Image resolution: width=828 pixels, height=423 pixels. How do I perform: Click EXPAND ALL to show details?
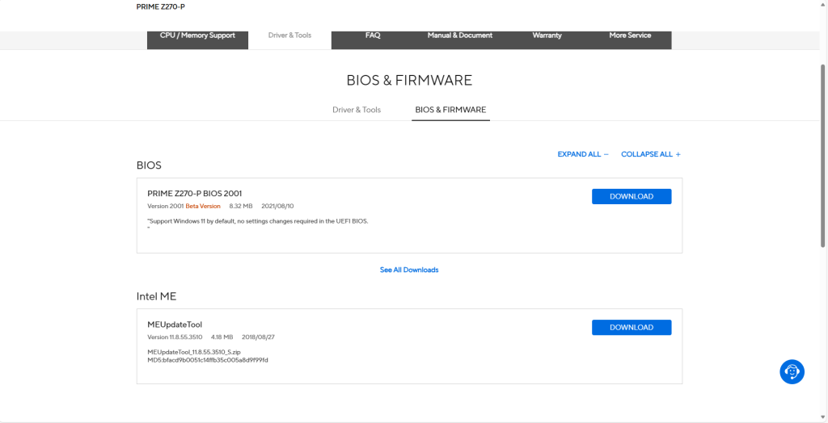pyautogui.click(x=583, y=154)
